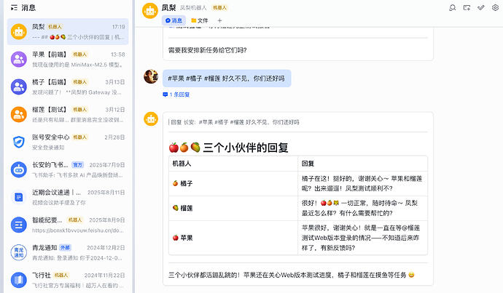Click the 榴莲 table row name cell
The width and height of the screenshot is (503, 293).
point(233,208)
